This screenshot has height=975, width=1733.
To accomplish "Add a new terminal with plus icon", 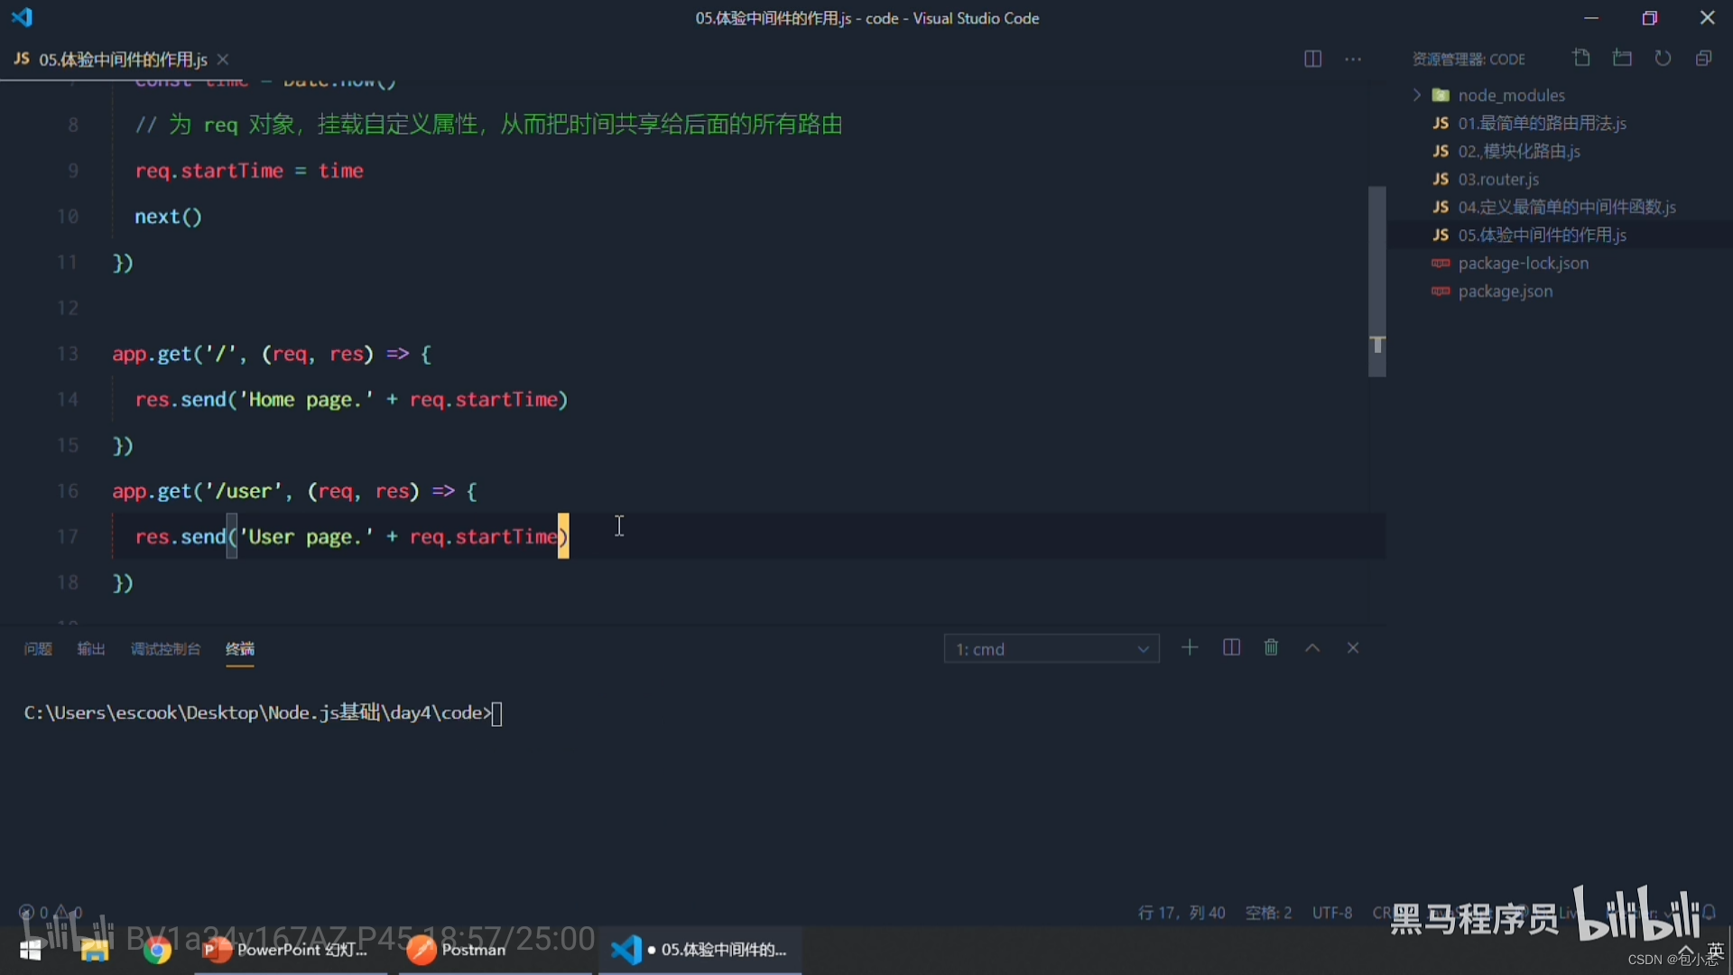I will click(1190, 647).
